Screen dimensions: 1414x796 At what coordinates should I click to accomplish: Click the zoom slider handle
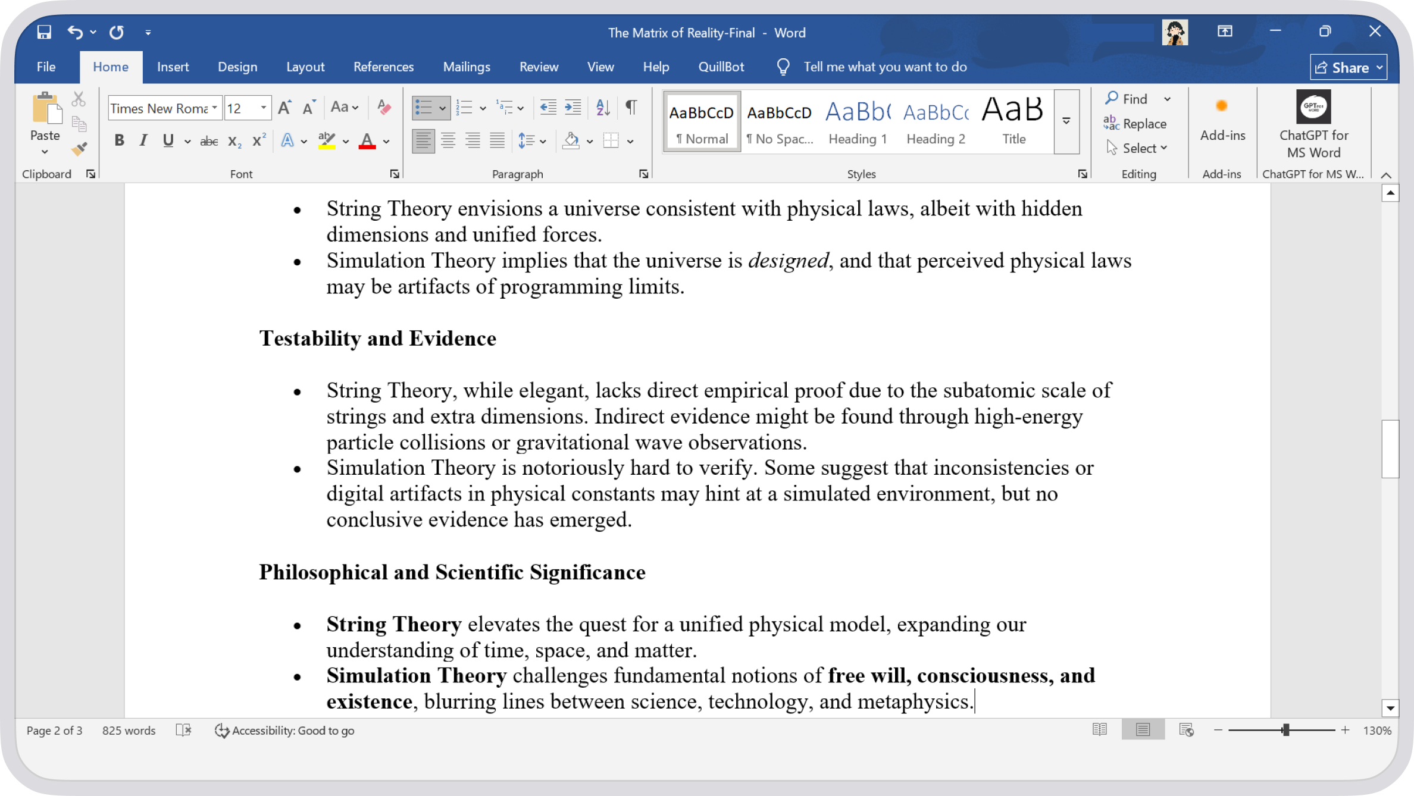tap(1286, 730)
